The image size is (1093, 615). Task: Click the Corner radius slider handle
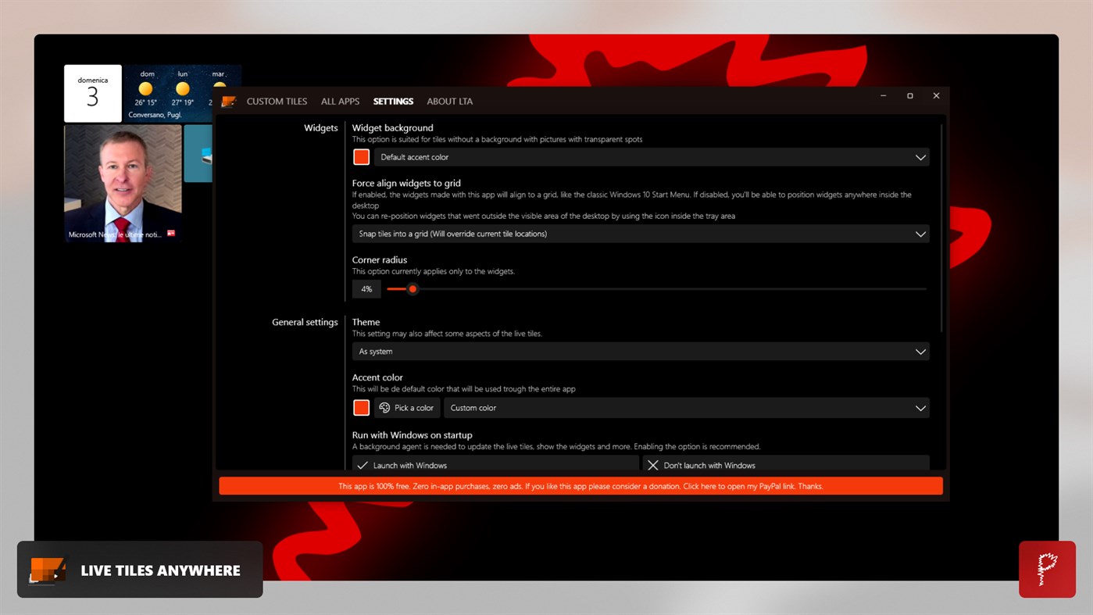pos(413,288)
